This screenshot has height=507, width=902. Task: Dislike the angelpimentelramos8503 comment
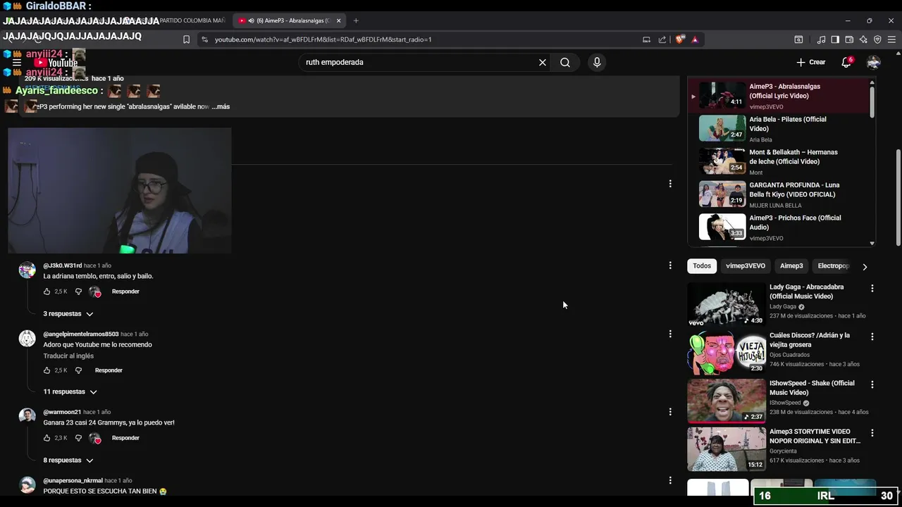click(x=78, y=370)
